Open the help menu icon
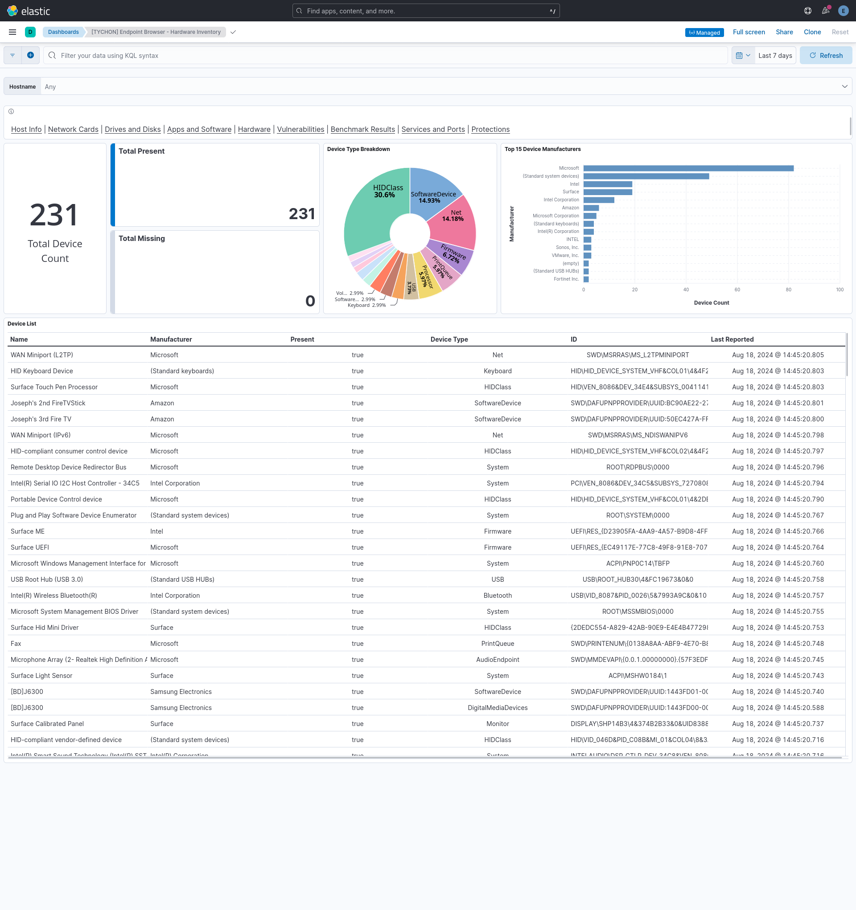The width and height of the screenshot is (856, 910). [808, 11]
